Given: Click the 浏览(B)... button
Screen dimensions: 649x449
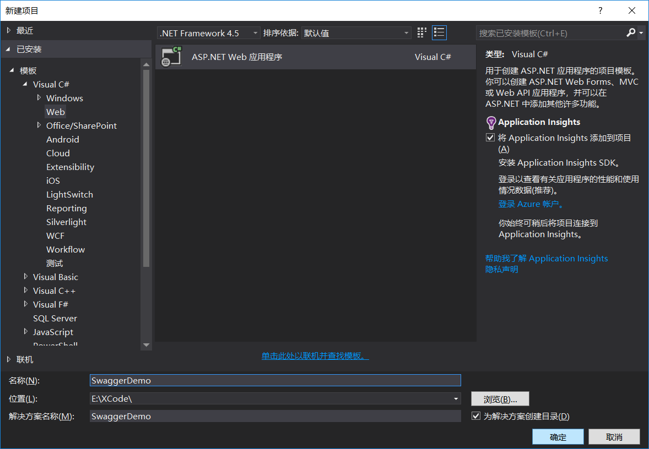Looking at the screenshot, I should (500, 399).
